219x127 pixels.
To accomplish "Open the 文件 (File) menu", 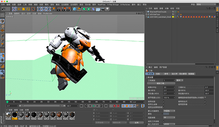I will [3, 4].
